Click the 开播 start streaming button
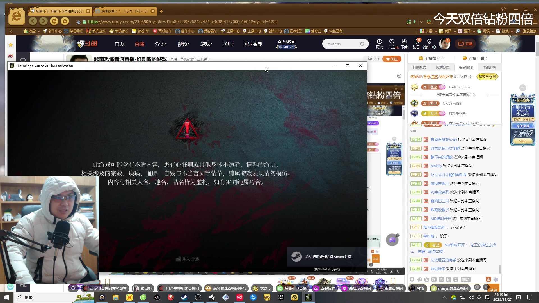 click(x=465, y=44)
